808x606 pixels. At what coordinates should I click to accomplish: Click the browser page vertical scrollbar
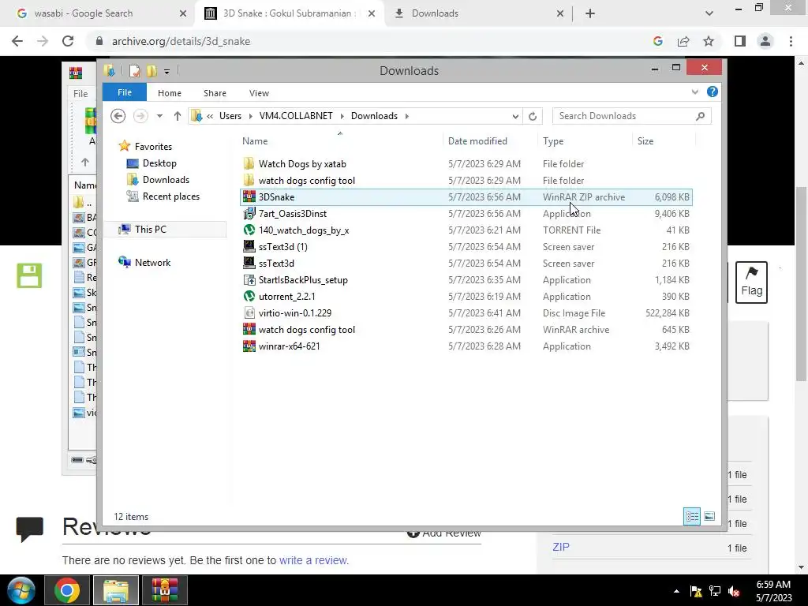pos(801,283)
